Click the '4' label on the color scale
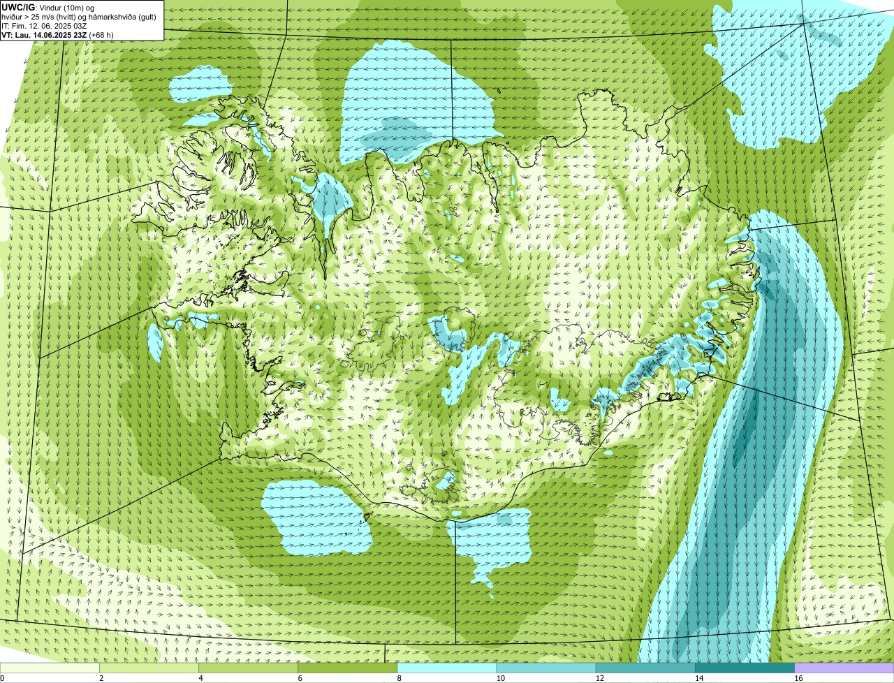 coord(200,678)
